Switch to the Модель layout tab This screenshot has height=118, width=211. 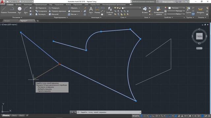tap(6, 115)
